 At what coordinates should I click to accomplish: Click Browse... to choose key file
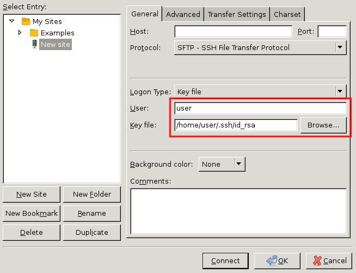[323, 125]
